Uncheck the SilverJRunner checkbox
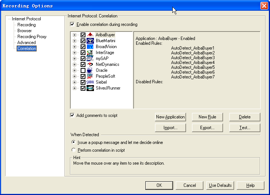This screenshot has height=195, width=270. click(83, 88)
